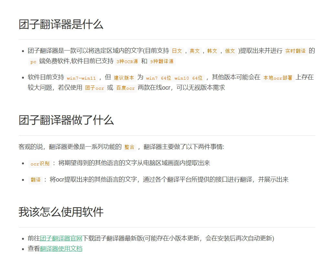Image resolution: width=327 pixels, height=266 pixels.
Task: Click the 翻译 feature tag
Action: pyautogui.click(x=36, y=180)
